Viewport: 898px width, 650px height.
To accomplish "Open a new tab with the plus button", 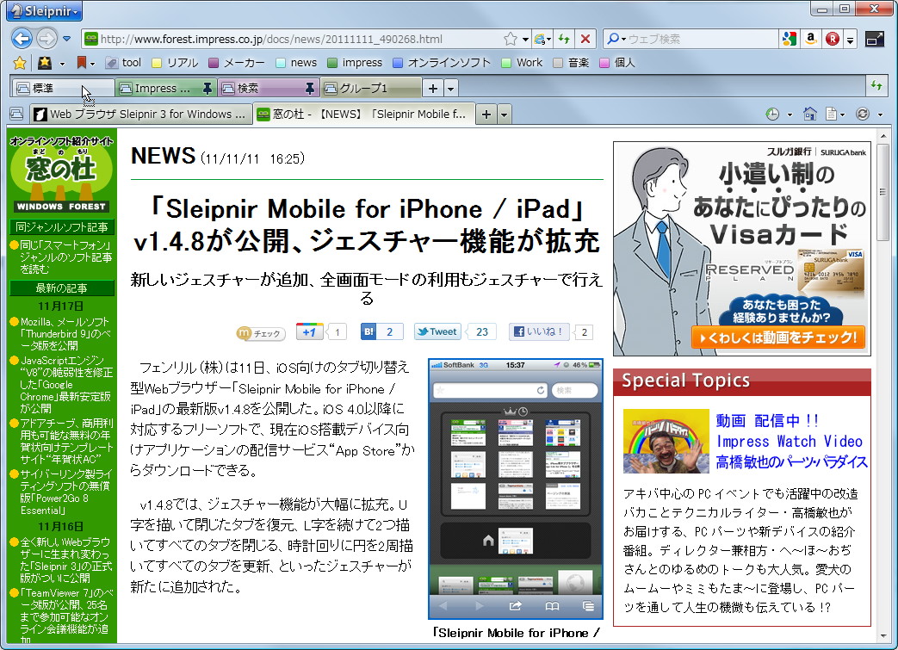I will (x=486, y=115).
